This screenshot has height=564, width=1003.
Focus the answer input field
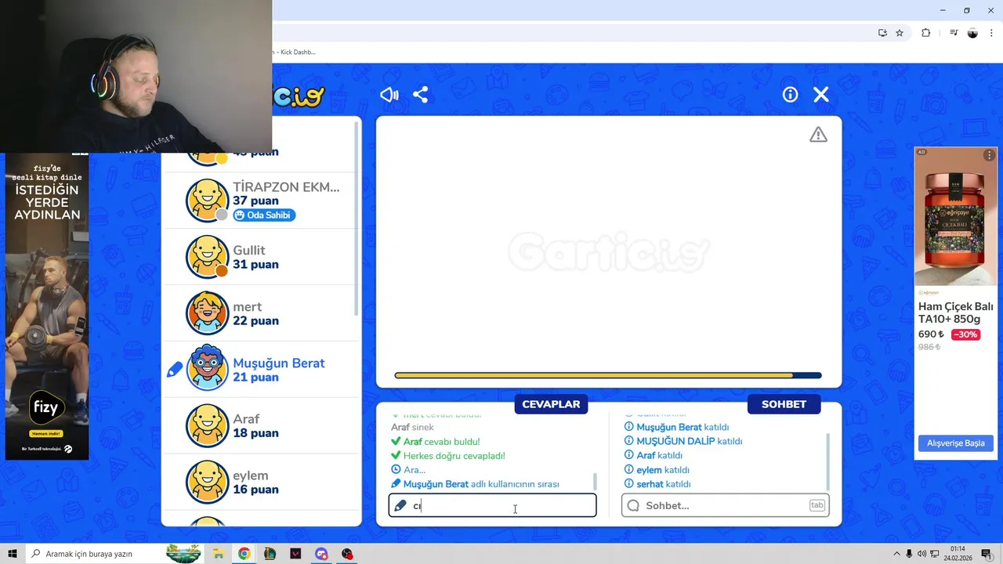pyautogui.click(x=492, y=505)
